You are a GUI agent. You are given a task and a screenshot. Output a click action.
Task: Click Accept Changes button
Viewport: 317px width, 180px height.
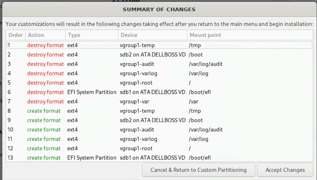[285, 170]
